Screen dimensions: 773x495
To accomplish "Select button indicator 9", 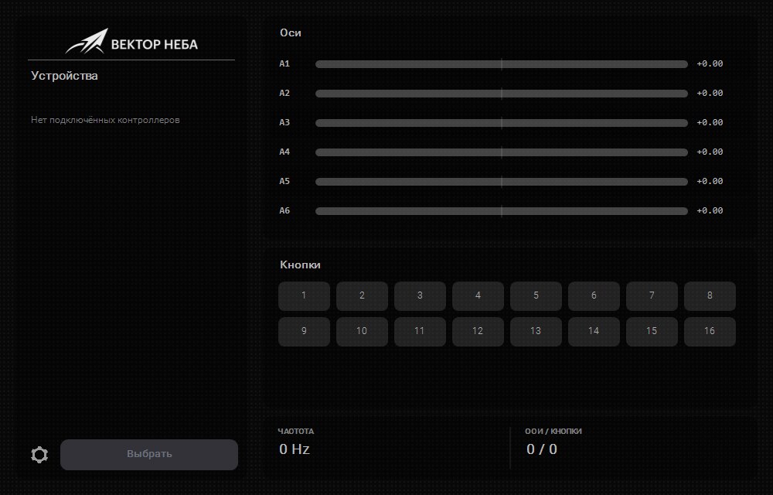I will (x=304, y=331).
